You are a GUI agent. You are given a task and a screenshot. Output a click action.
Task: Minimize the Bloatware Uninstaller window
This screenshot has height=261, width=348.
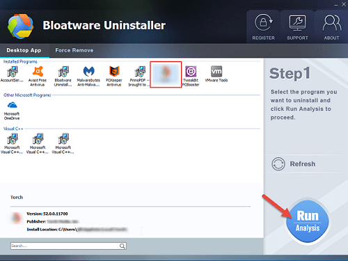pyautogui.click(x=336, y=5)
